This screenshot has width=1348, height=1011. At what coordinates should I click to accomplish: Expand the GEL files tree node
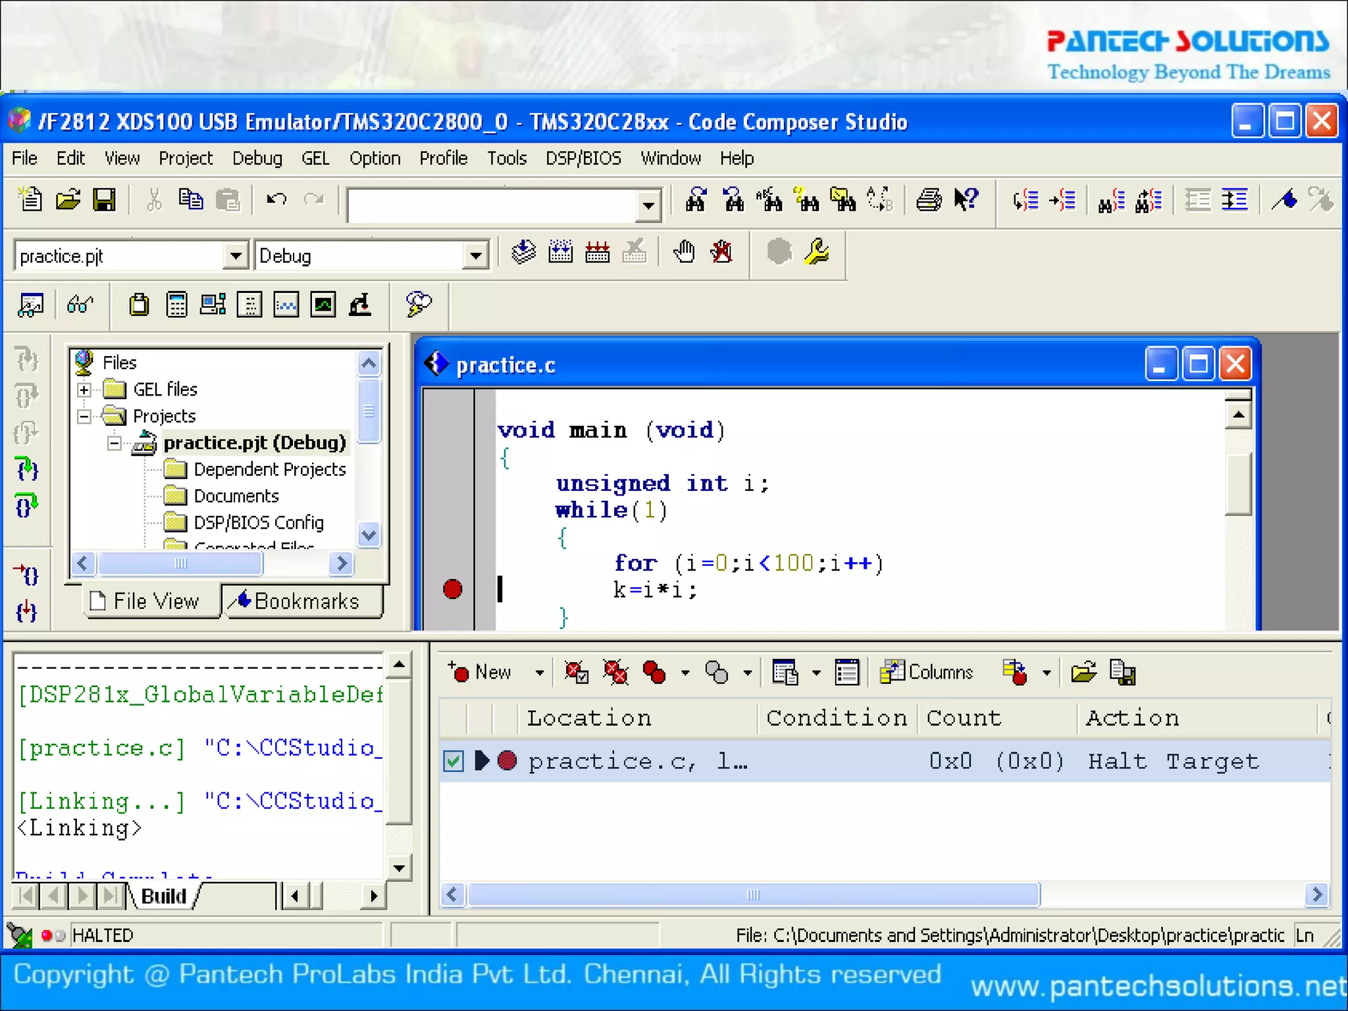click(84, 390)
